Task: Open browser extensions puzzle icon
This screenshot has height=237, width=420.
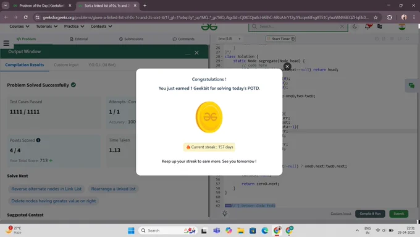Action: click(390, 17)
